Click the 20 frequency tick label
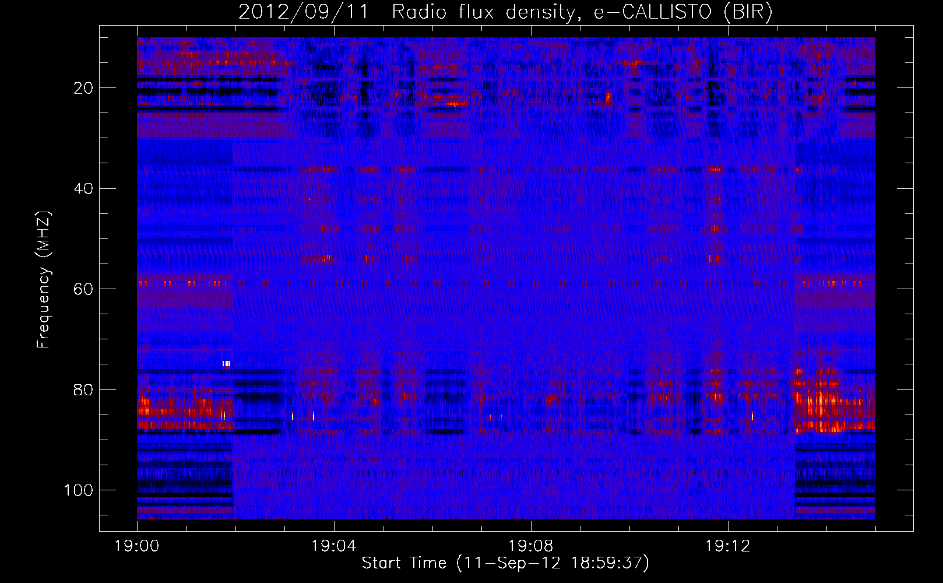 [84, 88]
